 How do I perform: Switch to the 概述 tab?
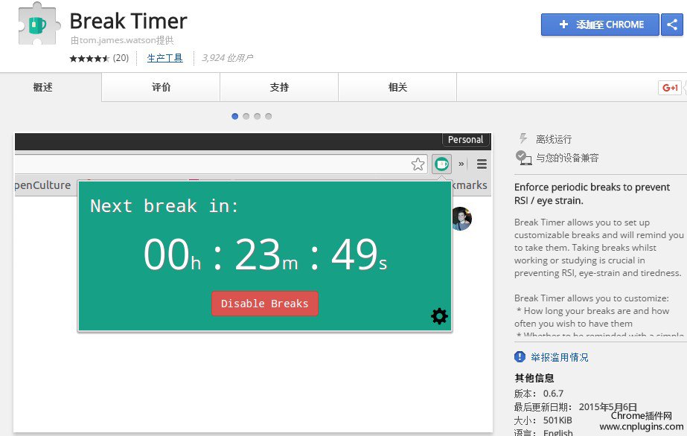(x=43, y=87)
